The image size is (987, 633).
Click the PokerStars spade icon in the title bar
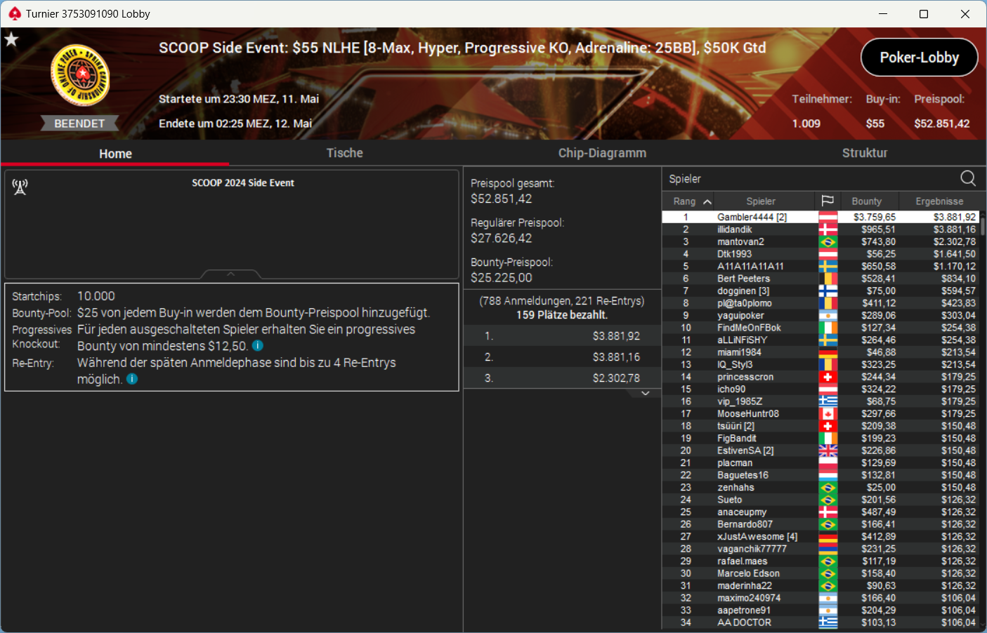coord(15,13)
